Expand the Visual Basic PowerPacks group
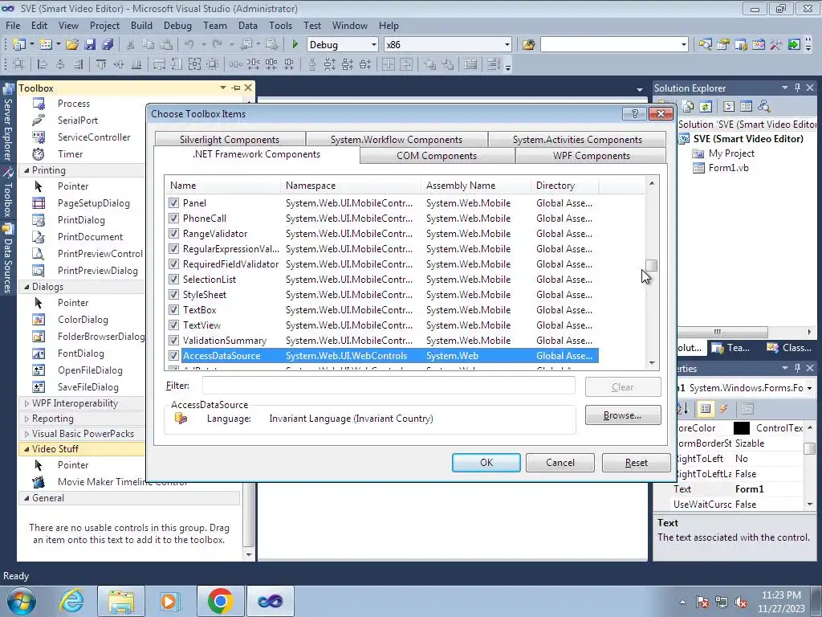Viewport: 822px width, 617px height. point(26,433)
